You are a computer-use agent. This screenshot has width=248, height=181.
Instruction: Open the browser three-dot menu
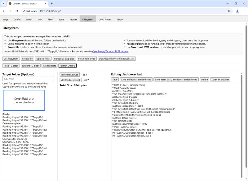pyautogui.click(x=244, y=11)
